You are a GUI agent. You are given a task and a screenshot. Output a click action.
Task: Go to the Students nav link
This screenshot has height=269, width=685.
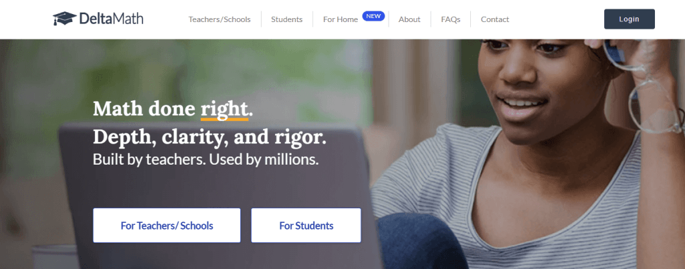click(286, 19)
